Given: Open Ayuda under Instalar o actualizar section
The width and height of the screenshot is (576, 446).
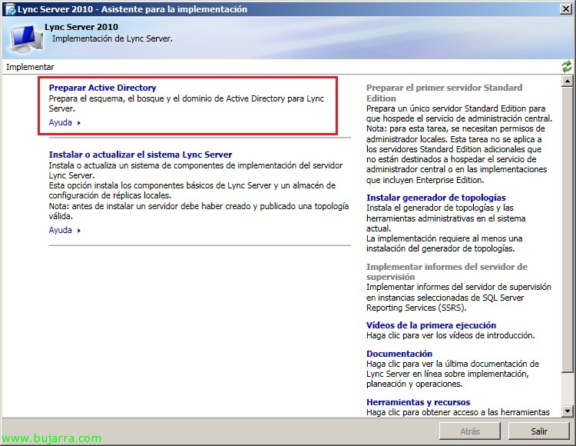Looking at the screenshot, I should (x=60, y=230).
